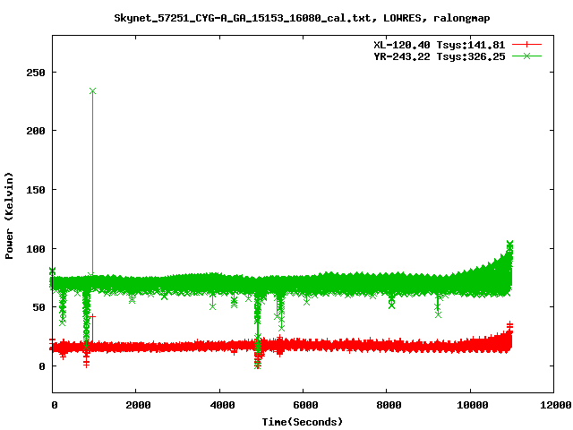
Task: Click the 6000 tick label on the x-axis
Action: coord(305,405)
